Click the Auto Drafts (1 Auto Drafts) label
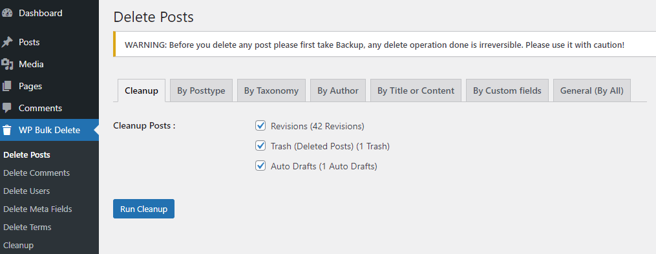This screenshot has width=656, height=254. coord(324,166)
